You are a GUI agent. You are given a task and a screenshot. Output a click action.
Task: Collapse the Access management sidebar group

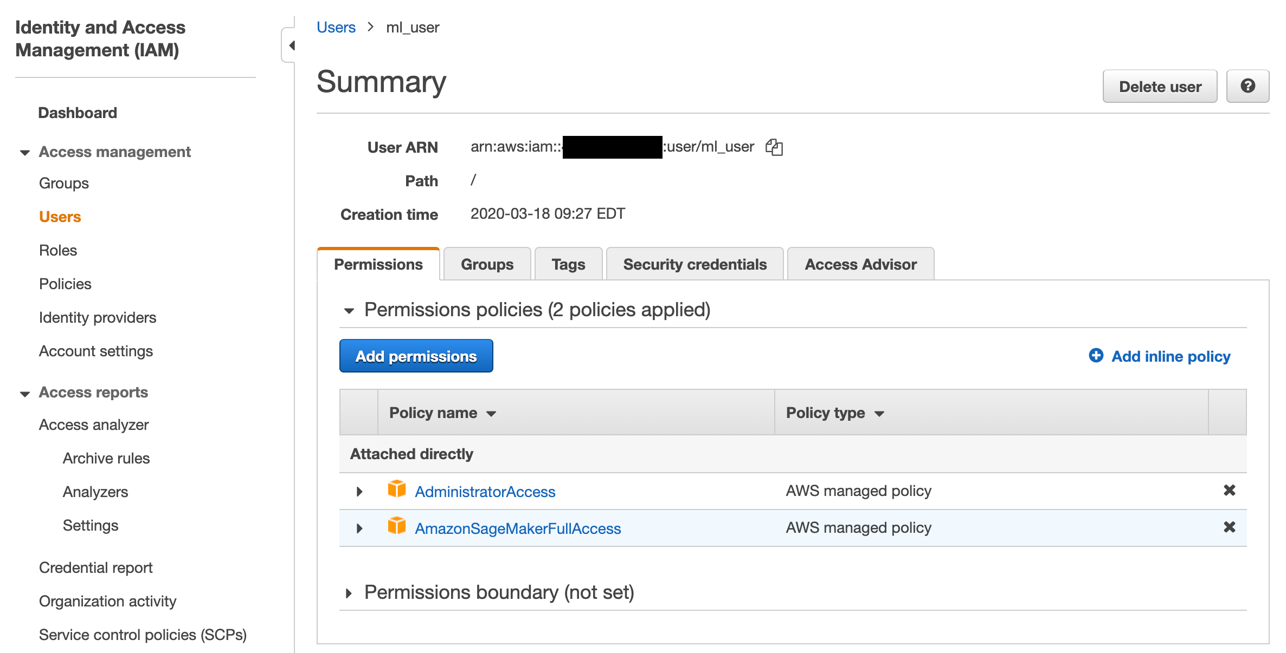[24, 153]
